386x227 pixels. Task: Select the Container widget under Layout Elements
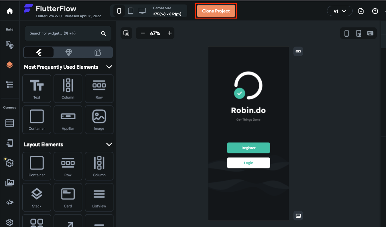click(x=37, y=166)
